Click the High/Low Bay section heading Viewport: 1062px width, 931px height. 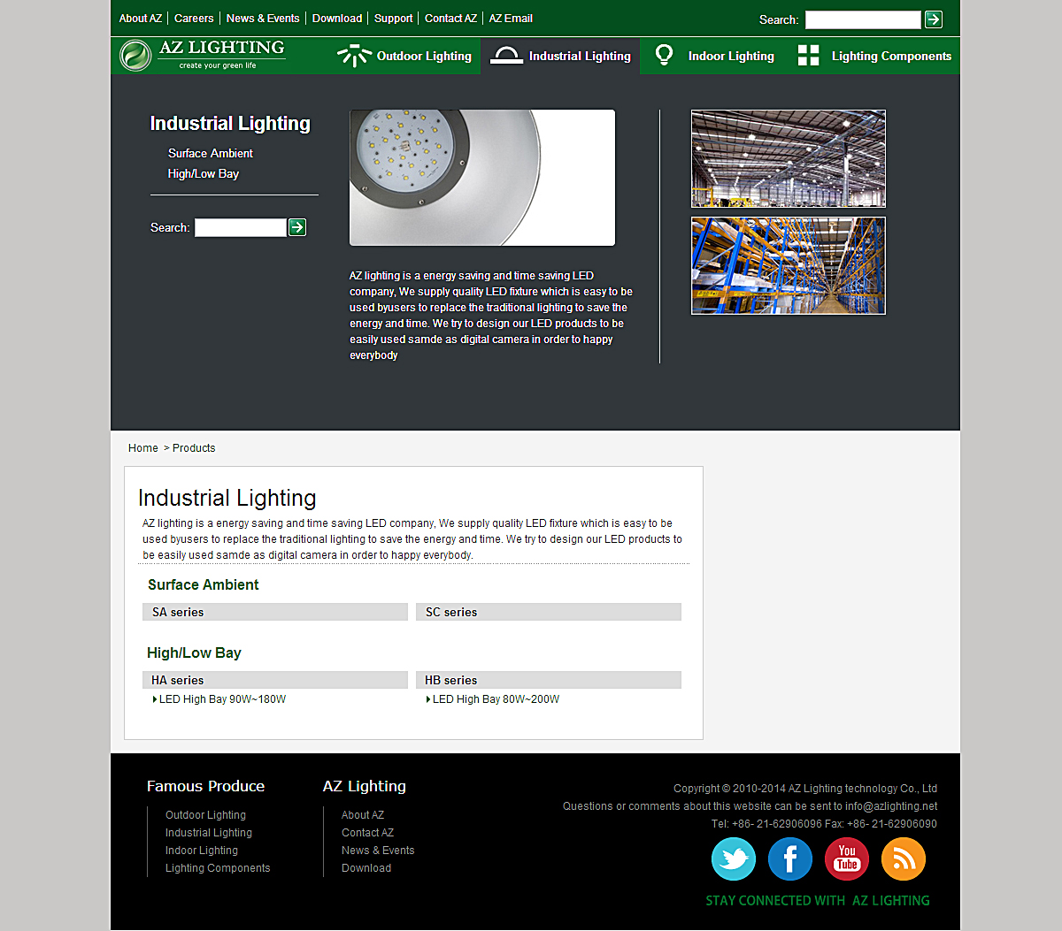tap(194, 652)
